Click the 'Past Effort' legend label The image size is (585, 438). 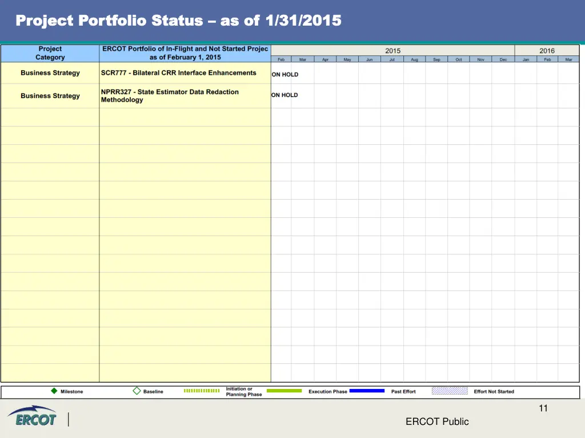click(403, 391)
